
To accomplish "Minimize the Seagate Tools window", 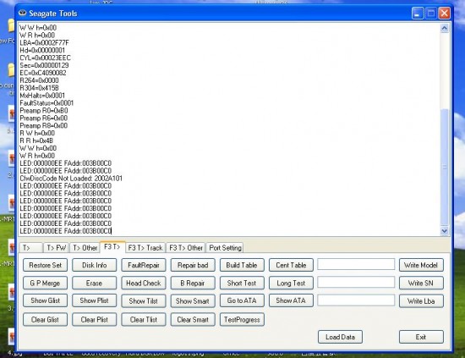I will click(x=418, y=13).
